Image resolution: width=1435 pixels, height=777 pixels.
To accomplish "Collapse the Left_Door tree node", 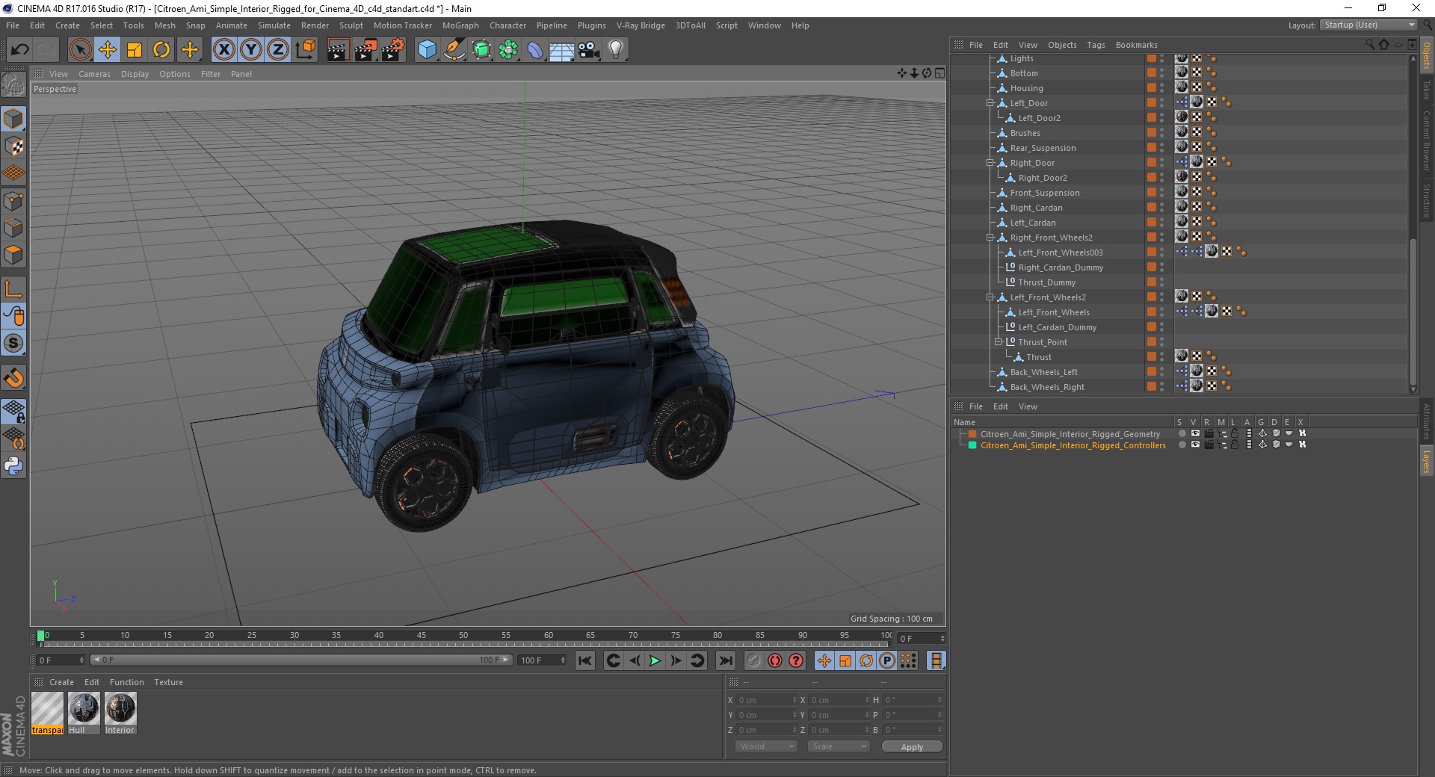I will pyautogui.click(x=990, y=103).
